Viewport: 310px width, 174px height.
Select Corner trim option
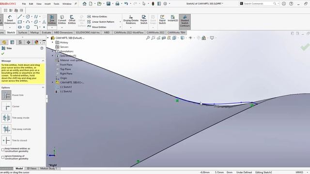pyautogui.click(x=6, y=106)
